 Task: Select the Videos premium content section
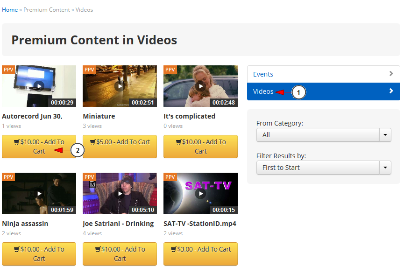tap(324, 91)
